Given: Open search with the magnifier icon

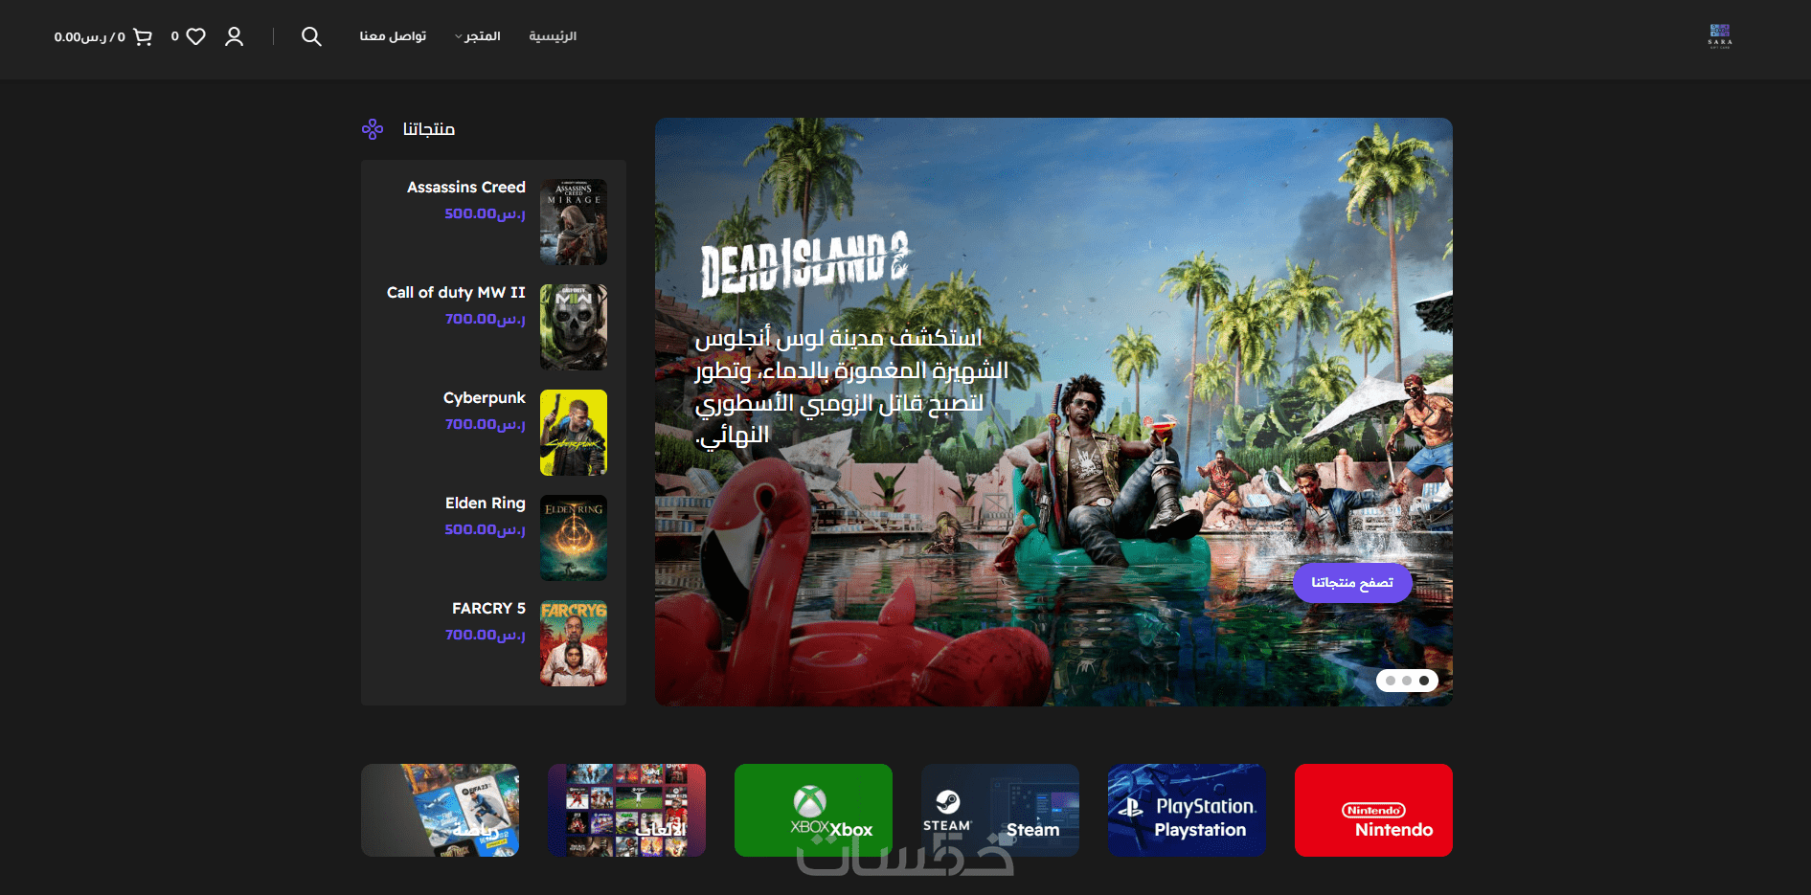Looking at the screenshot, I should (311, 36).
